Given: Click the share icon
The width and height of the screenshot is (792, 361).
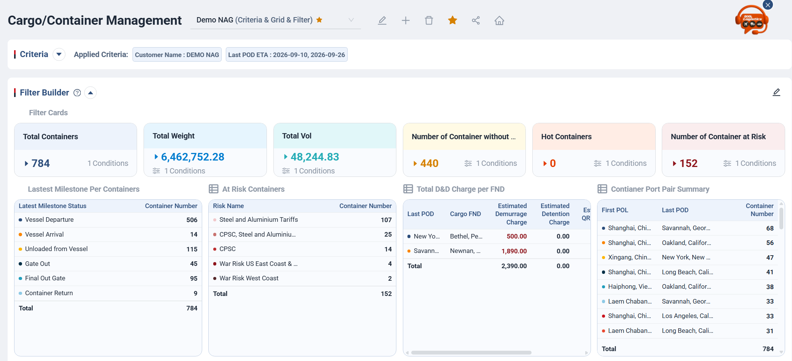Looking at the screenshot, I should click(476, 21).
